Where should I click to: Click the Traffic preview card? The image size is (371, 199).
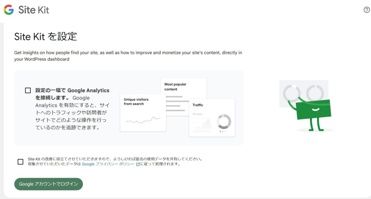212,117
